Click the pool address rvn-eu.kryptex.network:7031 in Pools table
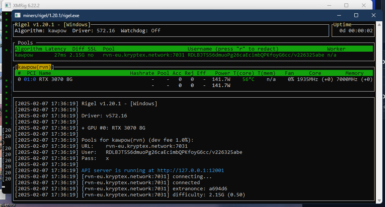This screenshot has height=207, width=385. click(144, 55)
